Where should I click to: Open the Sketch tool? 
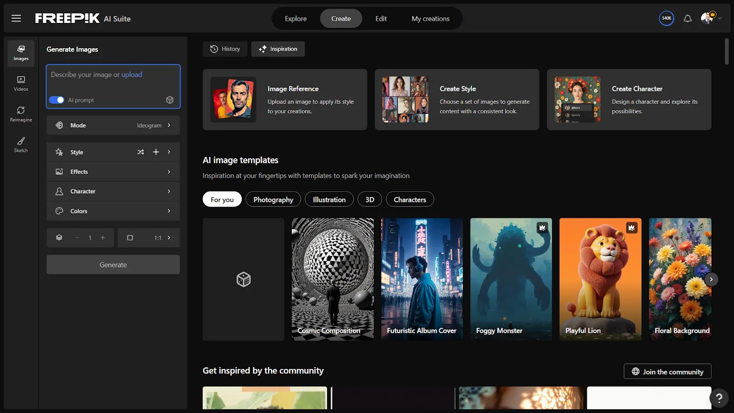pyautogui.click(x=21, y=145)
